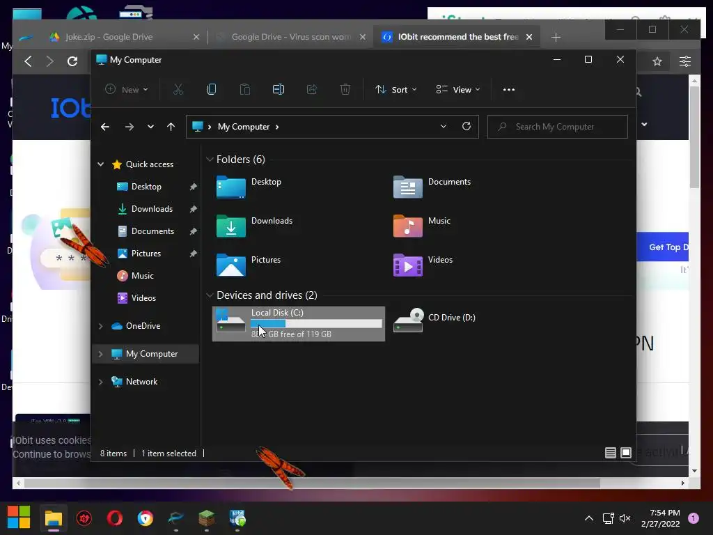Select the Local Disk (C:) drive
This screenshot has width=713, height=535.
tap(298, 323)
